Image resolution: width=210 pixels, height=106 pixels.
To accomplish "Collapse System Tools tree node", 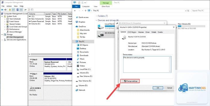I will pyautogui.click(x=2, y=16).
